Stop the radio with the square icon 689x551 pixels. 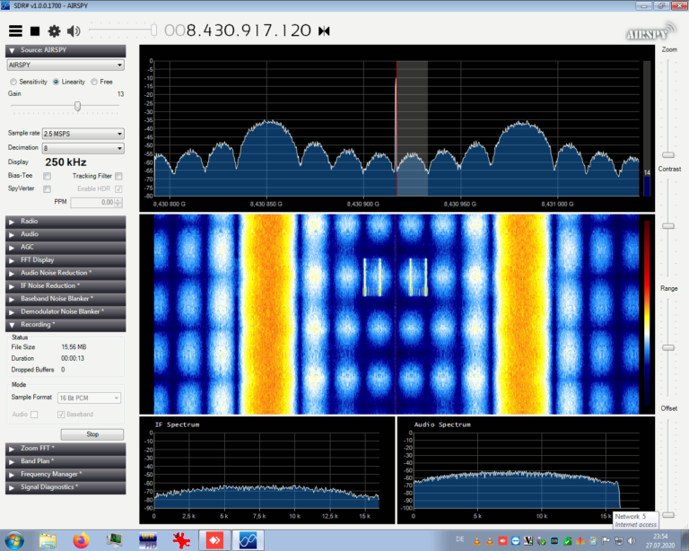[x=35, y=31]
